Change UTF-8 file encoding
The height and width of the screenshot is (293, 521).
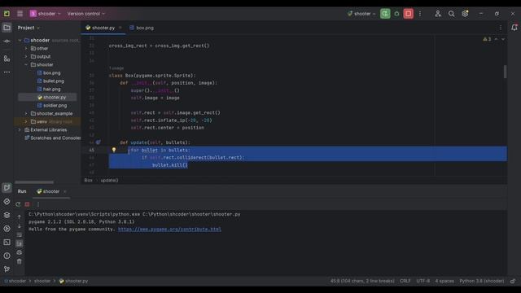coord(423,281)
